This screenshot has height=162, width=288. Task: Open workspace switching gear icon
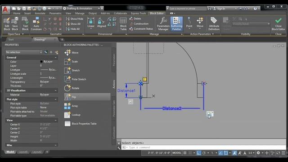pos(258,153)
